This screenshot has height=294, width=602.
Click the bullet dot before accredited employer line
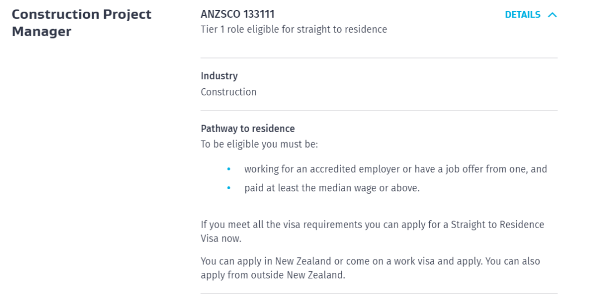pyautogui.click(x=229, y=169)
